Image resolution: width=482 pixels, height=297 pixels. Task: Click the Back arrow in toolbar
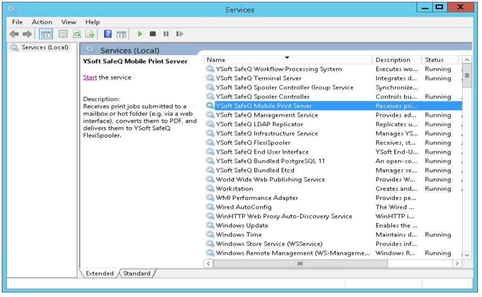(x=14, y=34)
